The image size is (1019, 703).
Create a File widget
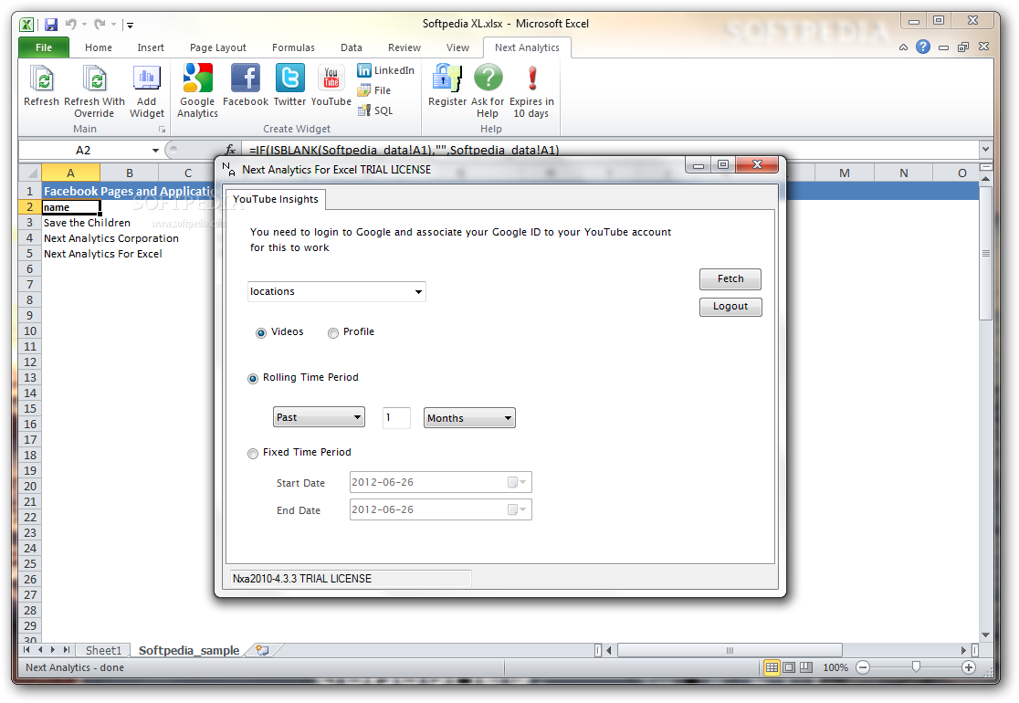374,90
